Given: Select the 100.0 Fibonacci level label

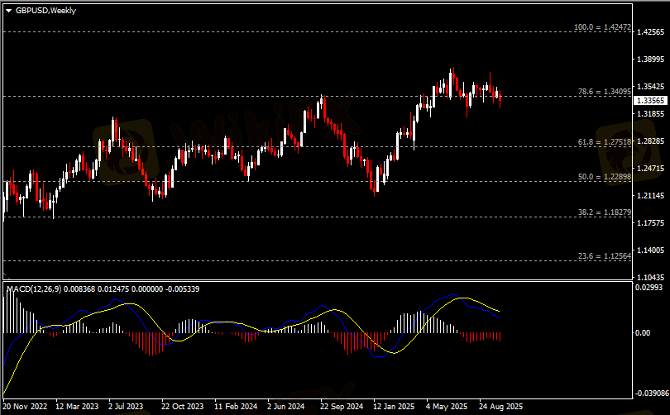Looking at the screenshot, I should 603,27.
